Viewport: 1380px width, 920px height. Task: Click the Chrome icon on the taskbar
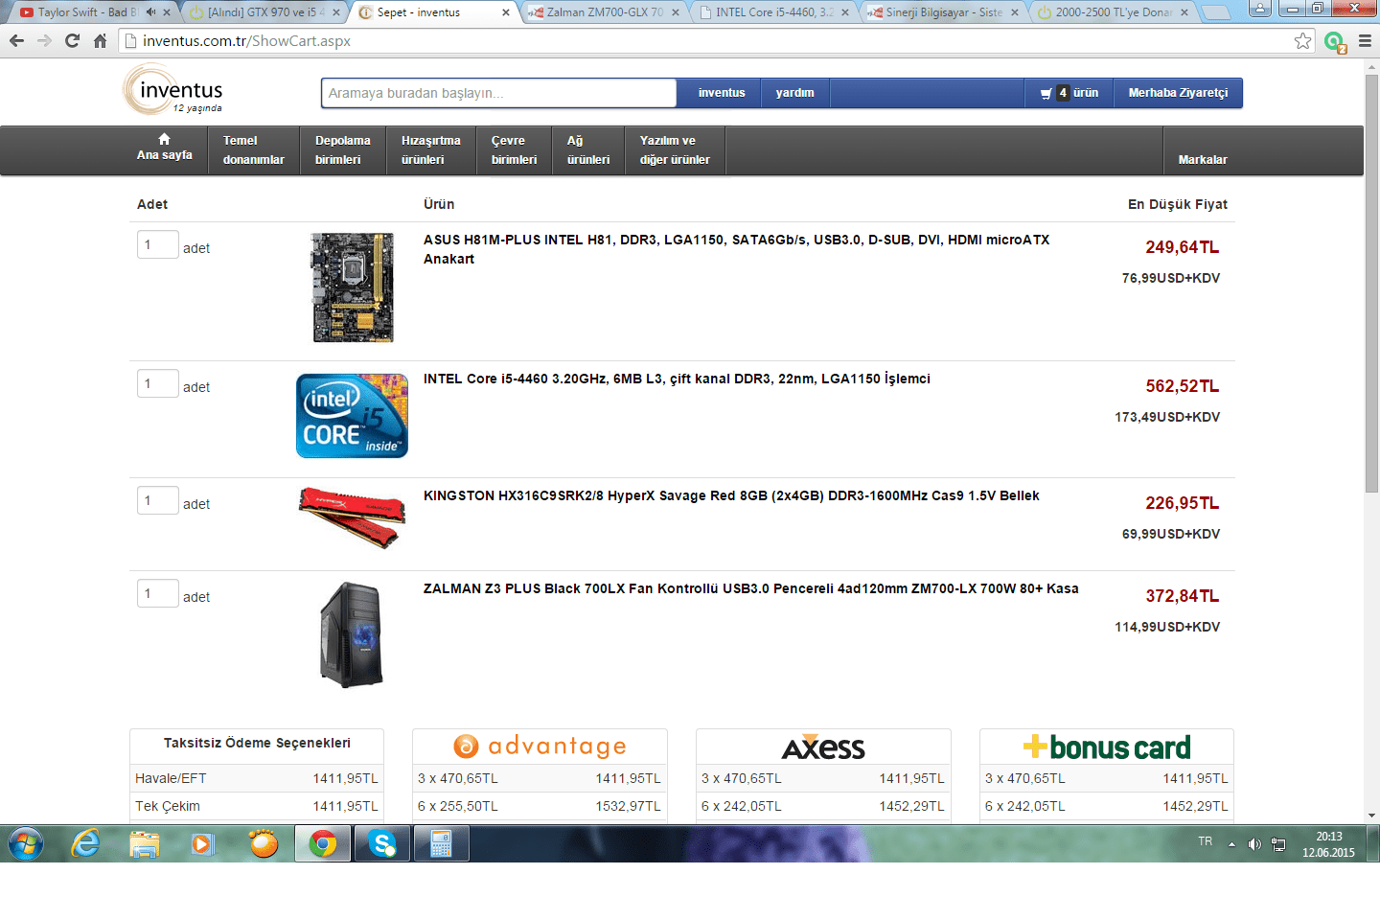click(323, 844)
